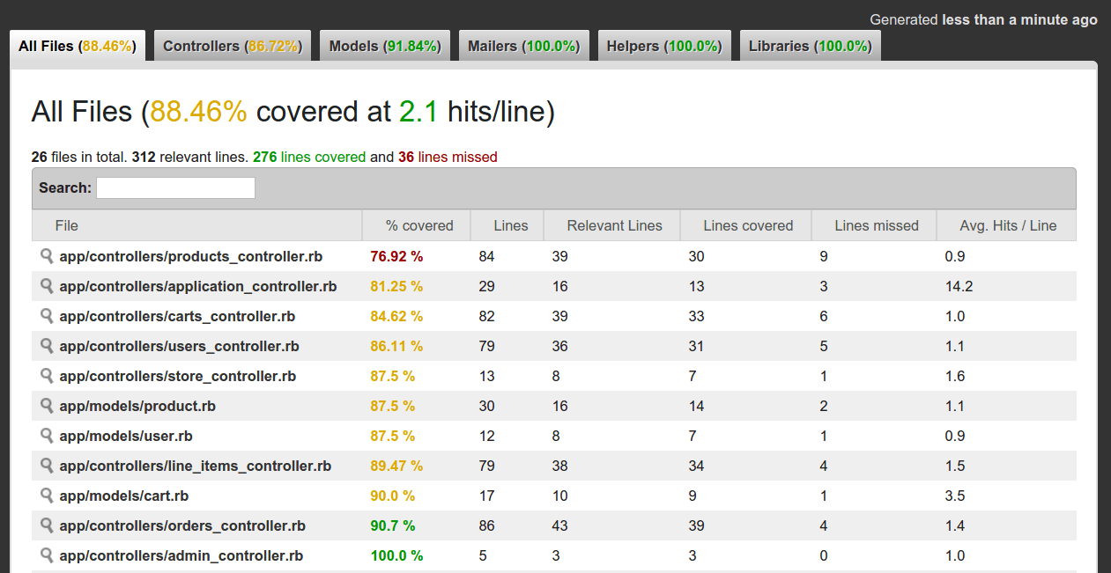The image size is (1111, 573).
Task: Open app/controllers/products_controller.rb file link
Action: pos(191,256)
